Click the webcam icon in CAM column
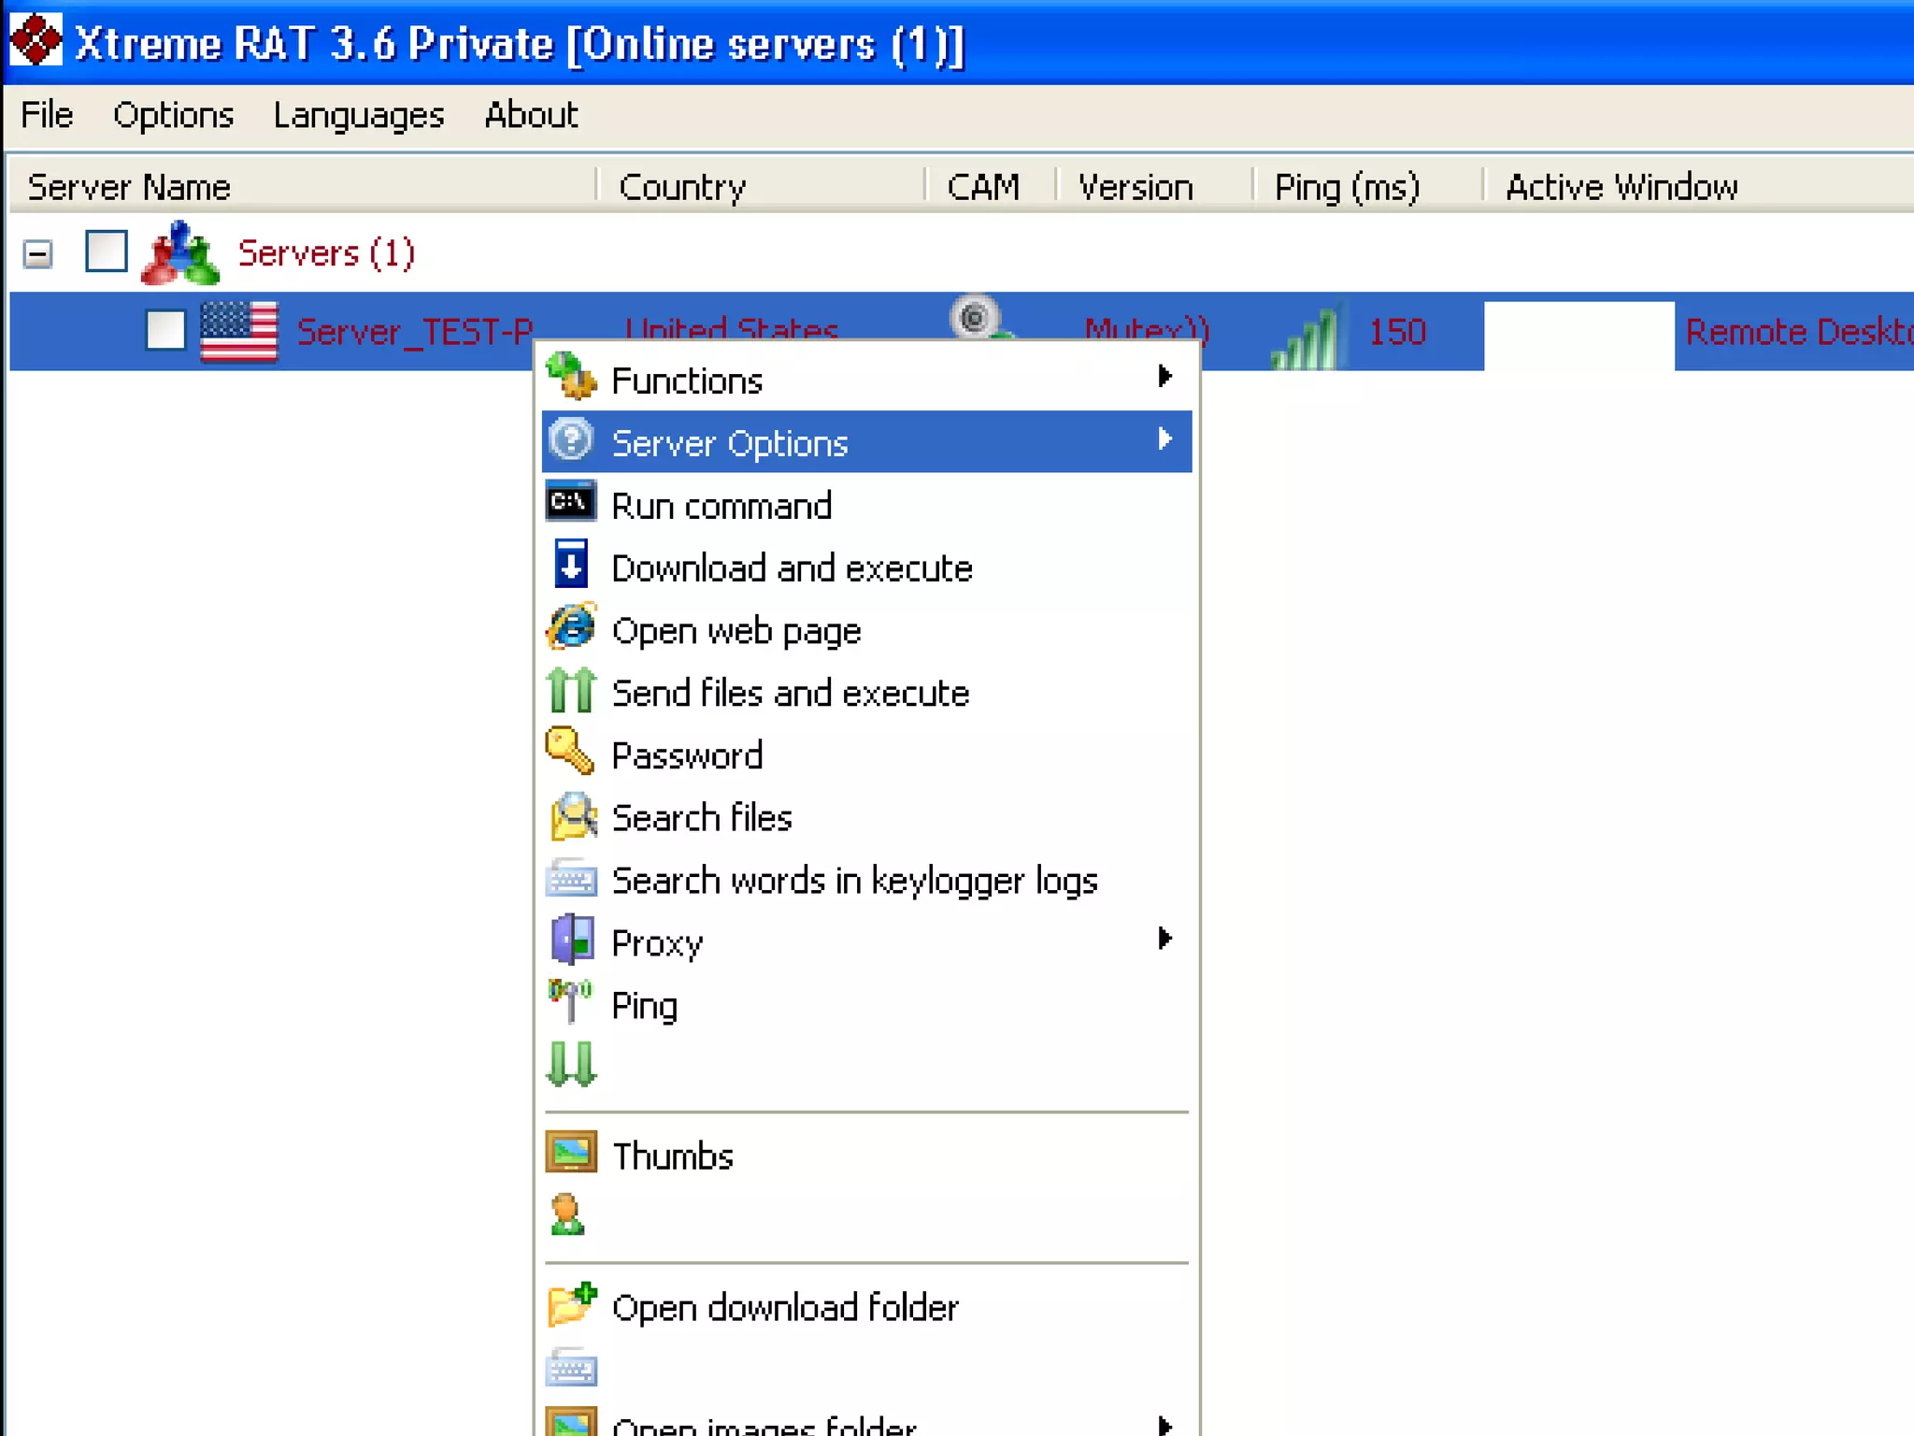1914x1436 pixels. [x=974, y=319]
